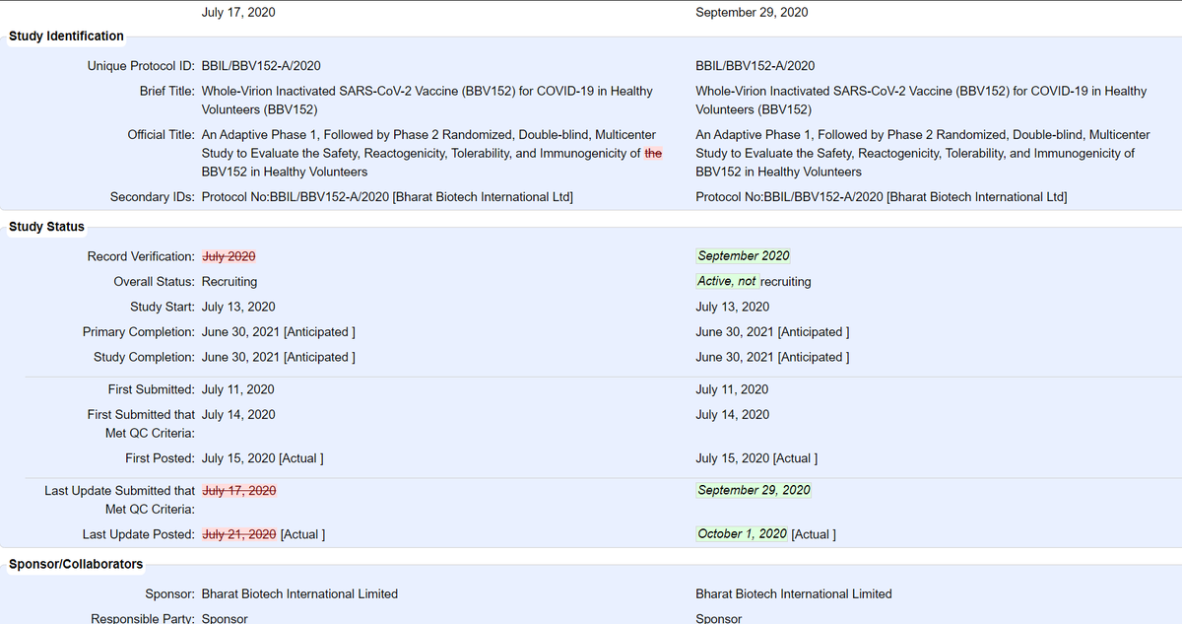Click the Unique Protocol ID value BBIL/BBV152-A/2020
The width and height of the screenshot is (1182, 624).
coord(261,65)
